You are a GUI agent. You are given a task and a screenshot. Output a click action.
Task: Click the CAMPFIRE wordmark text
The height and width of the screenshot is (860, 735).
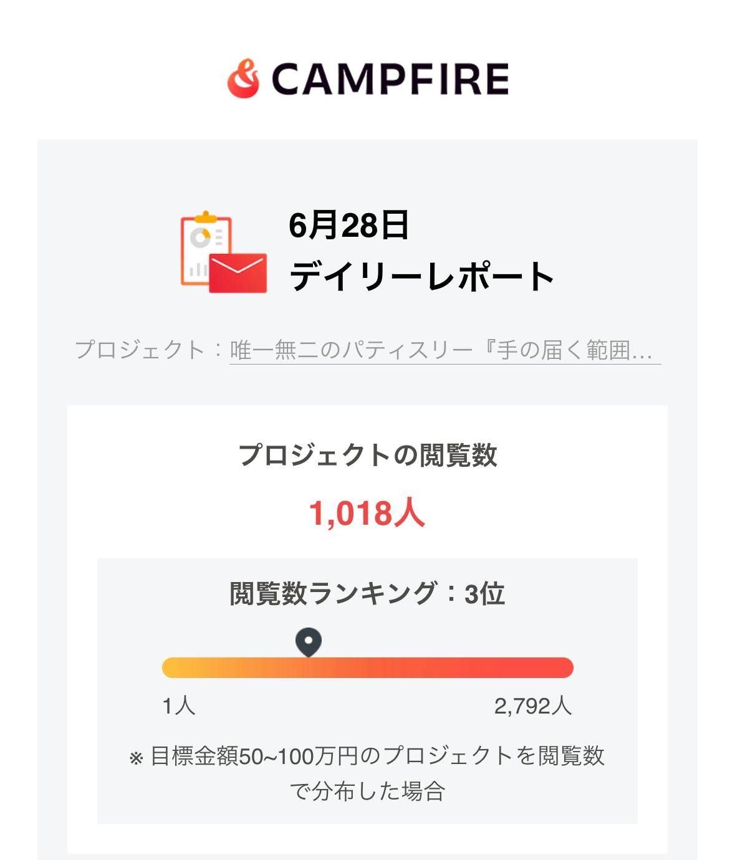pos(390,79)
